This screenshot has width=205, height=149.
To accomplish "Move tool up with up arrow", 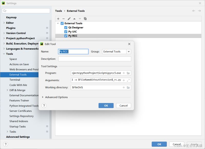I will click(74, 19).
